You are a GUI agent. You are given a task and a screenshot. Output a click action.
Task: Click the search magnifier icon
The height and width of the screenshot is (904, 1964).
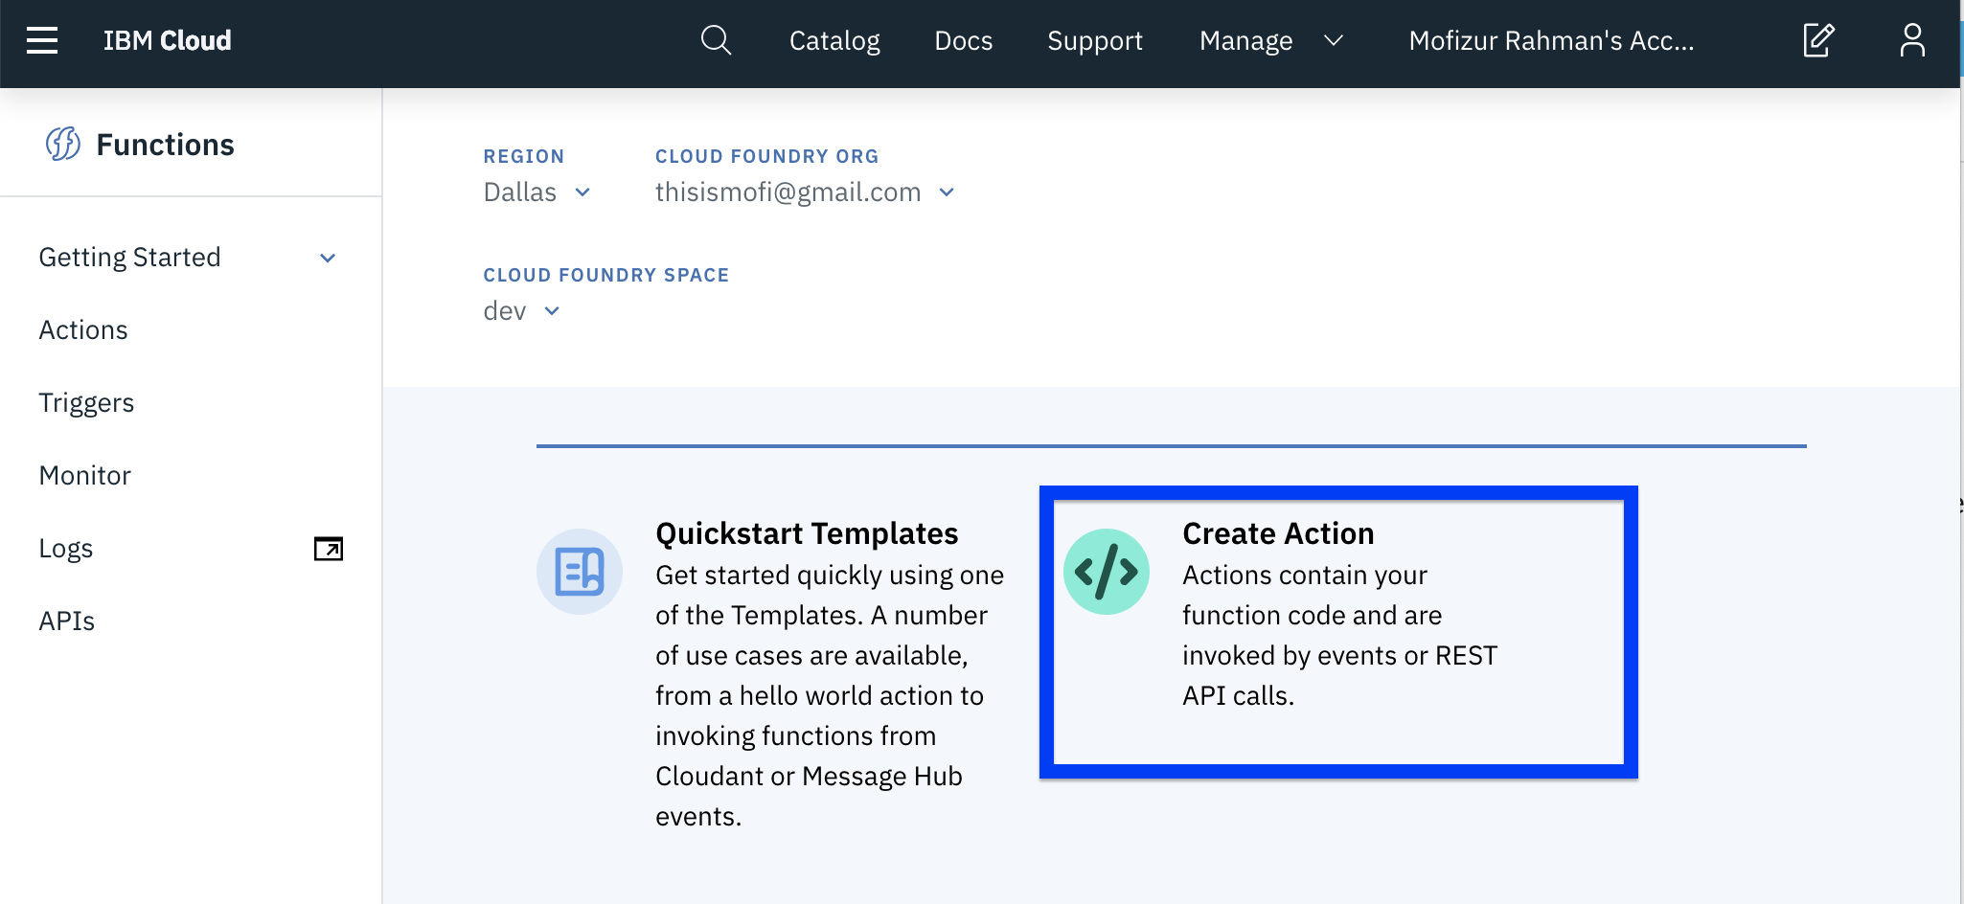coord(716,40)
